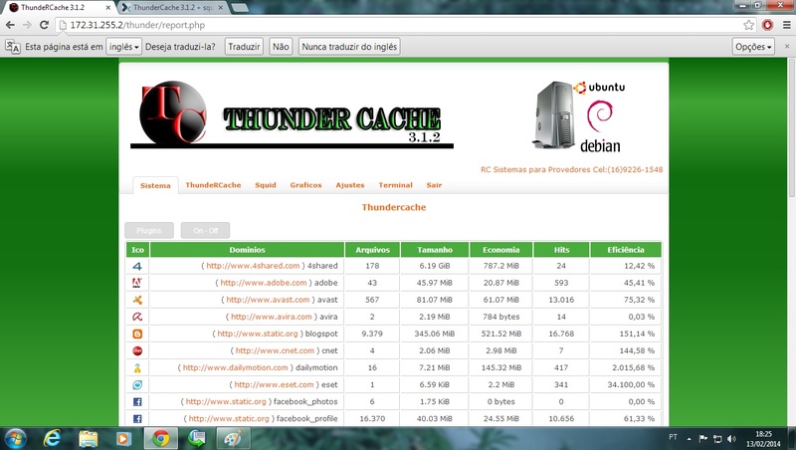796x450 pixels.
Task: Open the Windows Start button
Action: coord(15,438)
